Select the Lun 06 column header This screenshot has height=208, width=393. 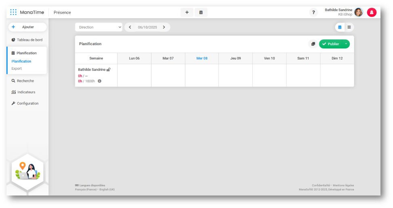[135, 58]
